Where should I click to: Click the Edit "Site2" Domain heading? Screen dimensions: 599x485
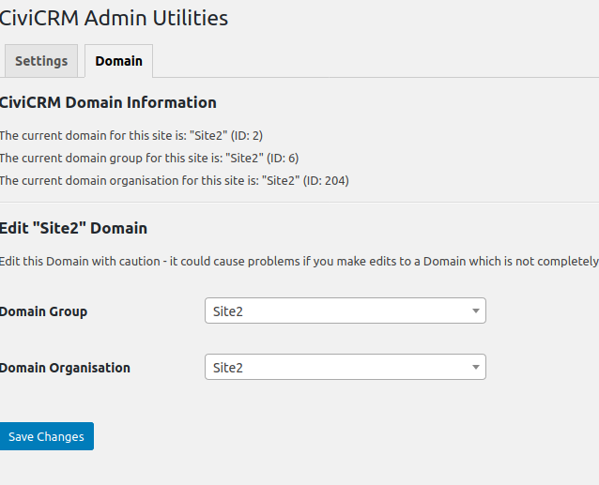[x=73, y=228]
